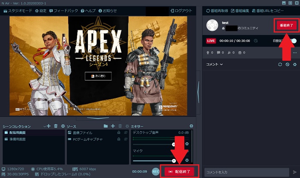The image size is (300, 178).
Task: Click the mixer panel vertical scrollbar
Action: (192, 146)
